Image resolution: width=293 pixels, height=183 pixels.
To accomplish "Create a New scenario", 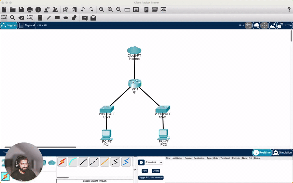I will pyautogui.click(x=144, y=171).
